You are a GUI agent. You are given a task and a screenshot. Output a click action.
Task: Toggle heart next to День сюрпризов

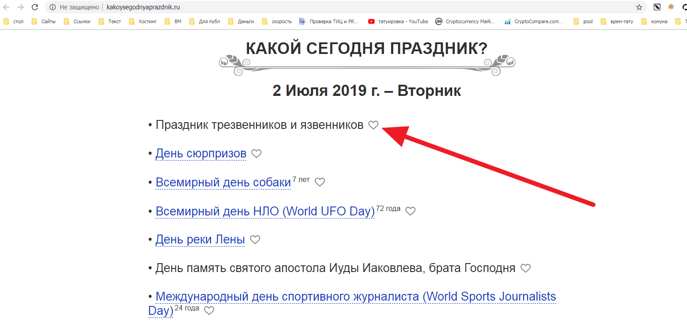click(256, 154)
